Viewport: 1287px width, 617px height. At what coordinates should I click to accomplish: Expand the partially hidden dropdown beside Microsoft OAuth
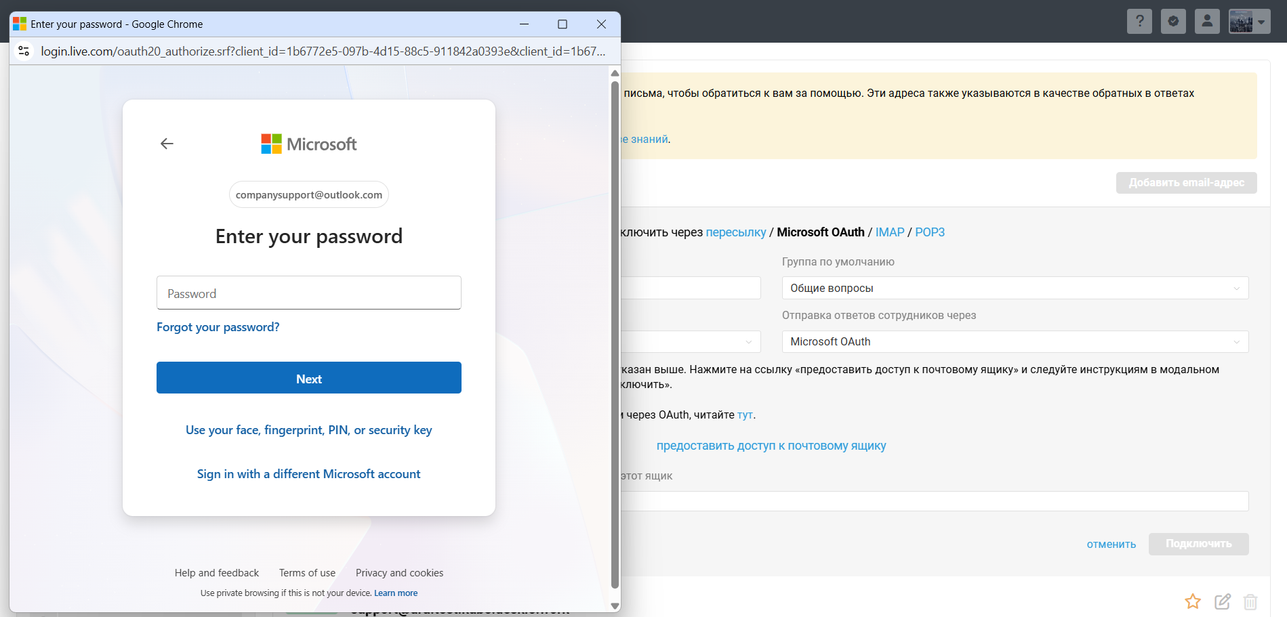point(691,341)
